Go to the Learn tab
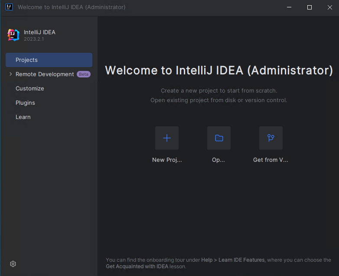Viewport: 339px width, 276px height. [x=23, y=117]
